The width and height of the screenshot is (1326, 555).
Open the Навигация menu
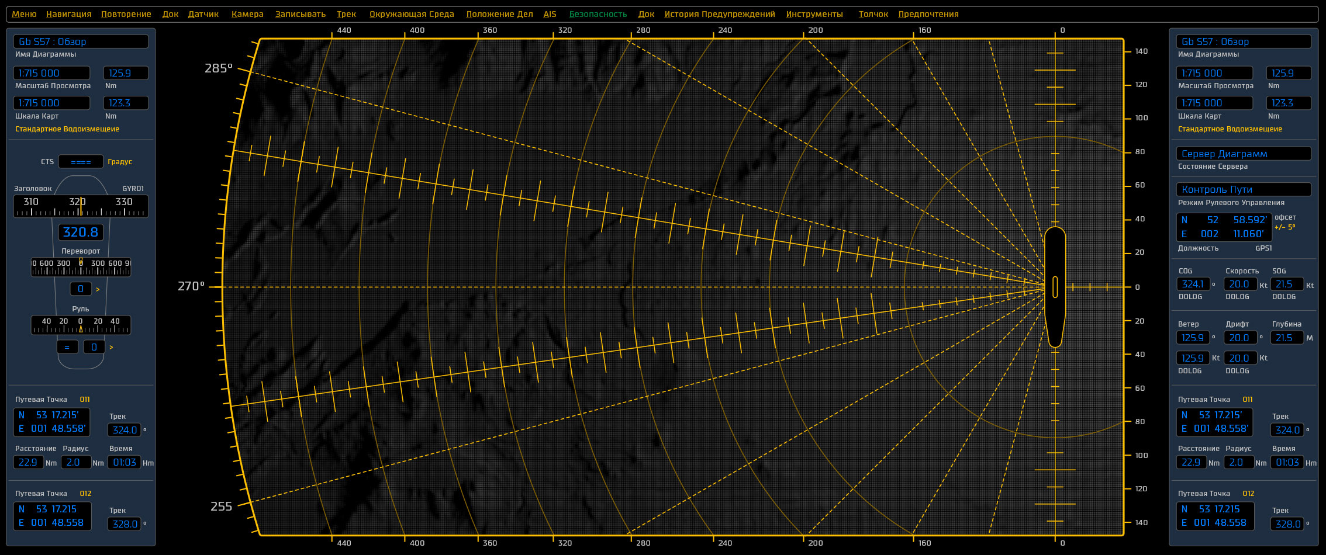(68, 14)
